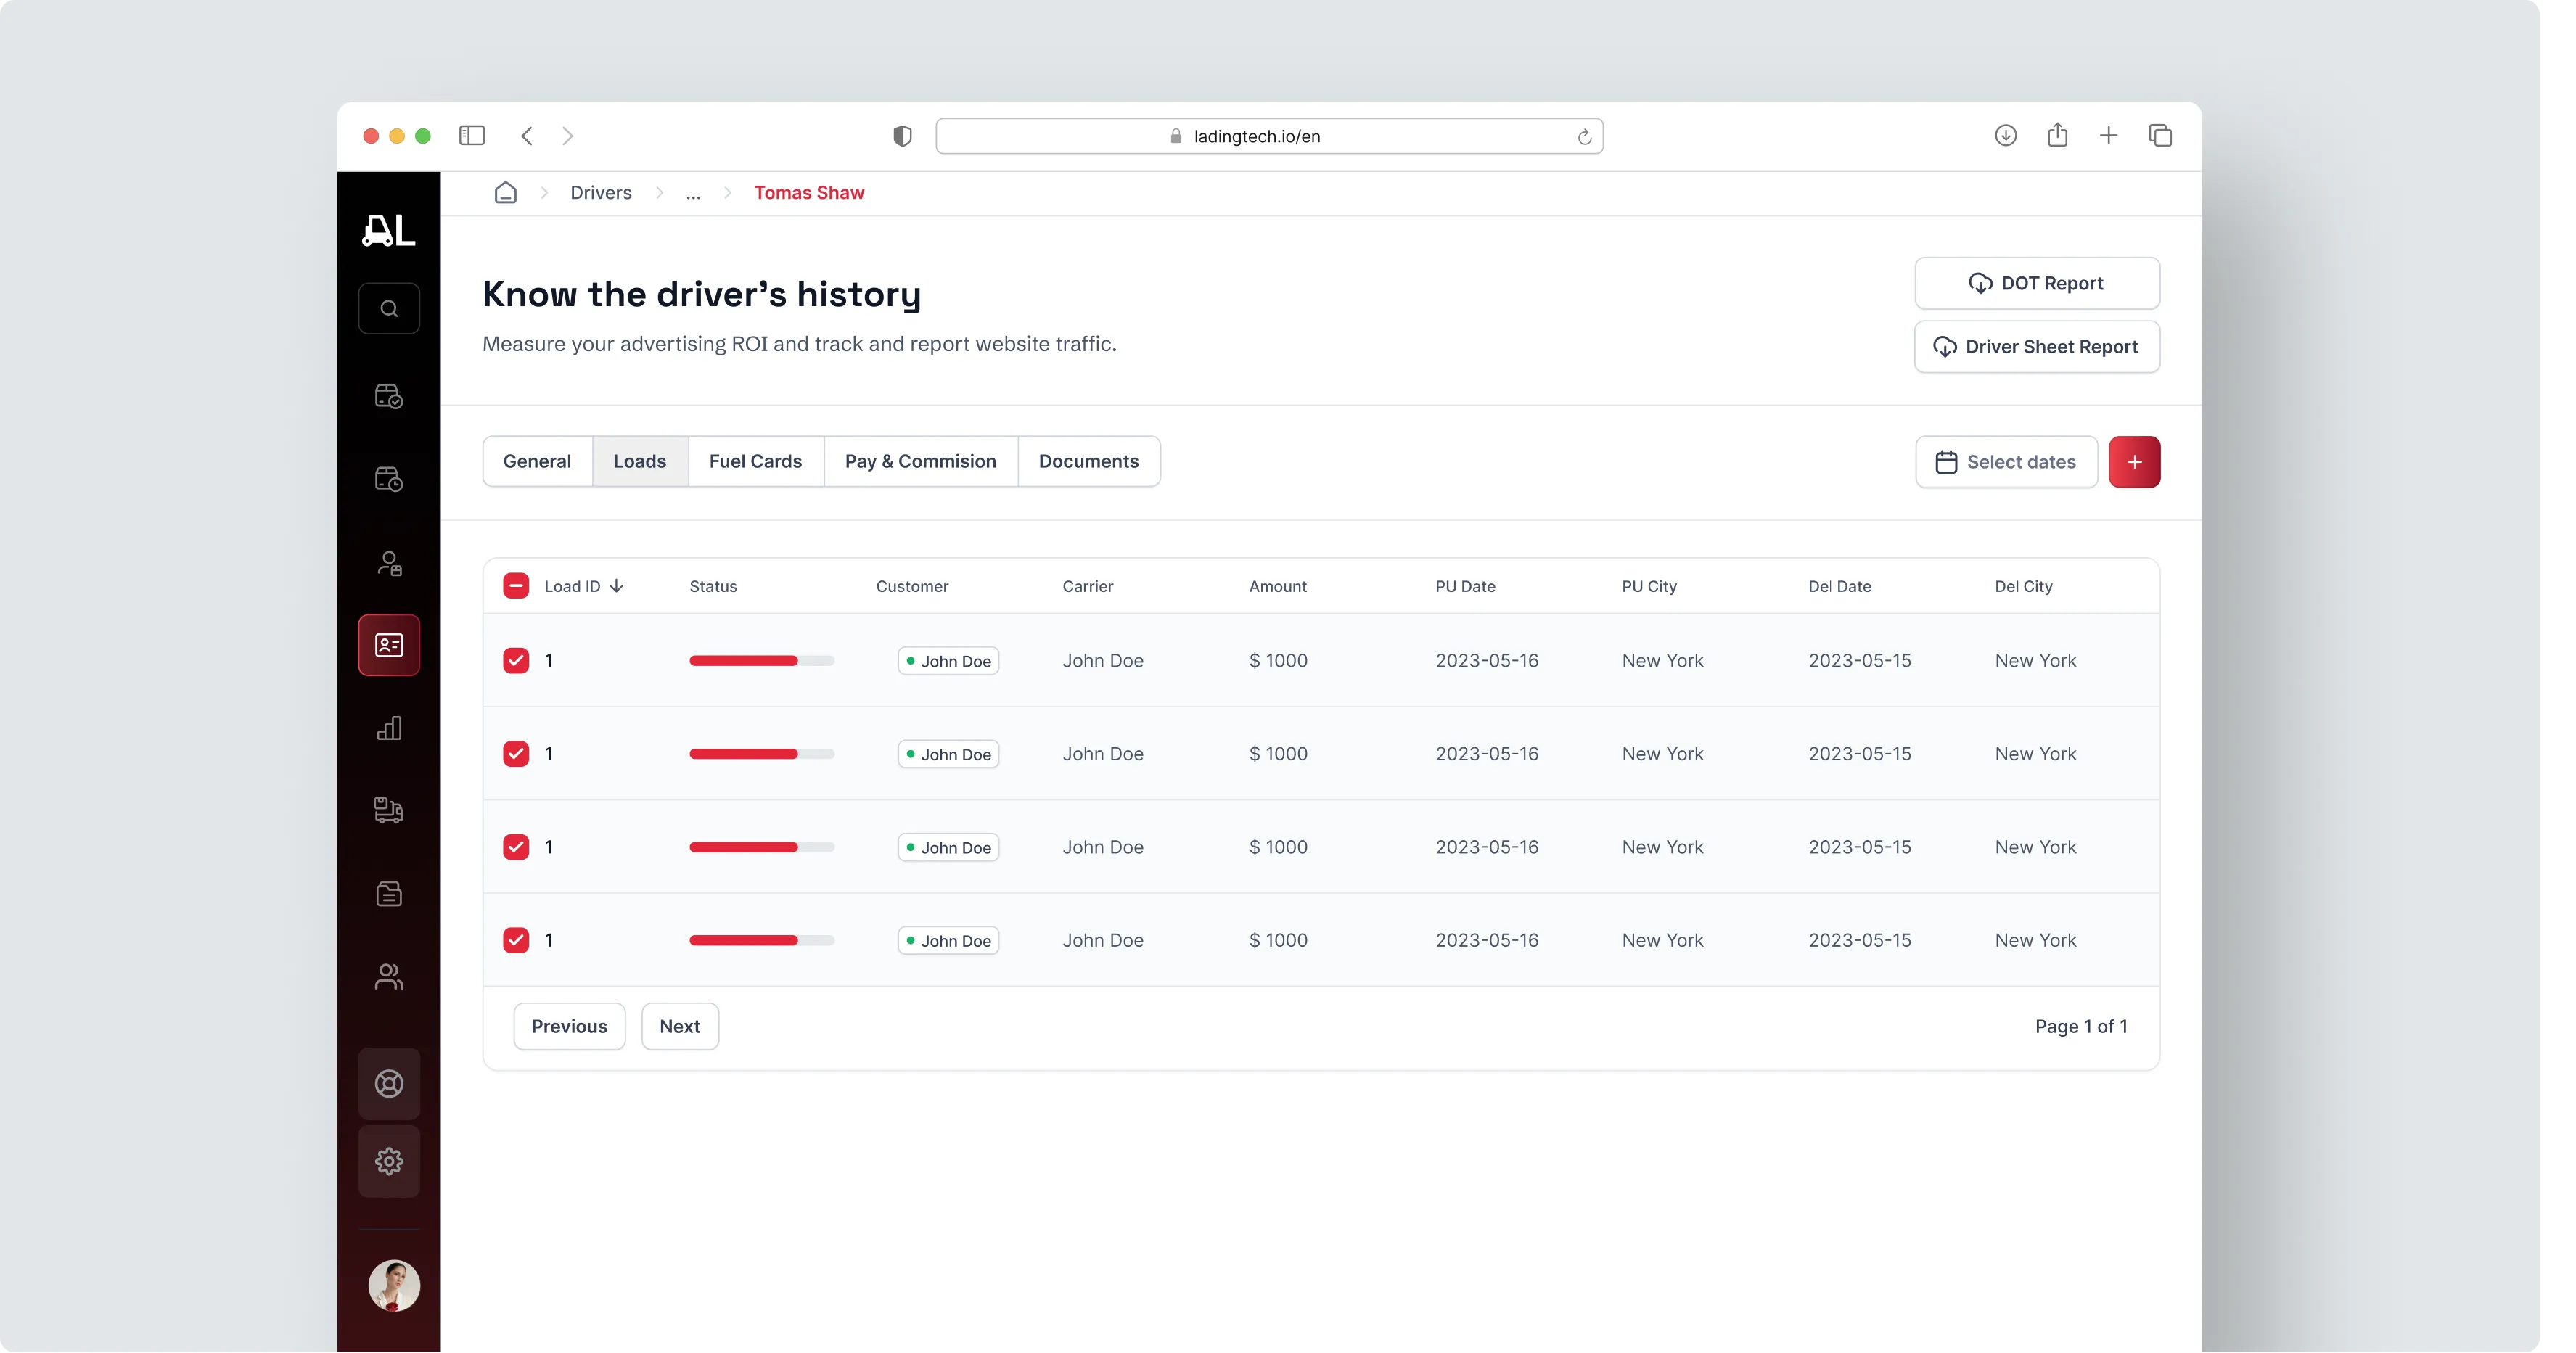Switch to the Documents tab

[1088, 461]
